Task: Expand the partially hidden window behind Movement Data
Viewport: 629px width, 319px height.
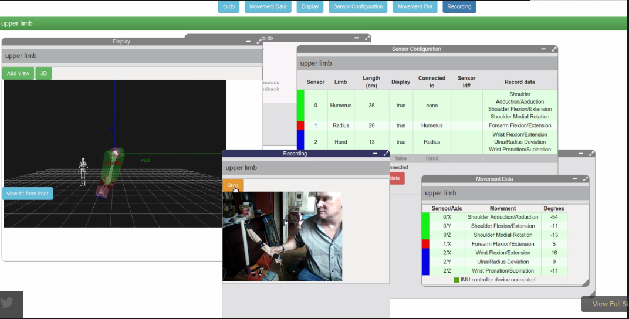Action: coord(591,154)
